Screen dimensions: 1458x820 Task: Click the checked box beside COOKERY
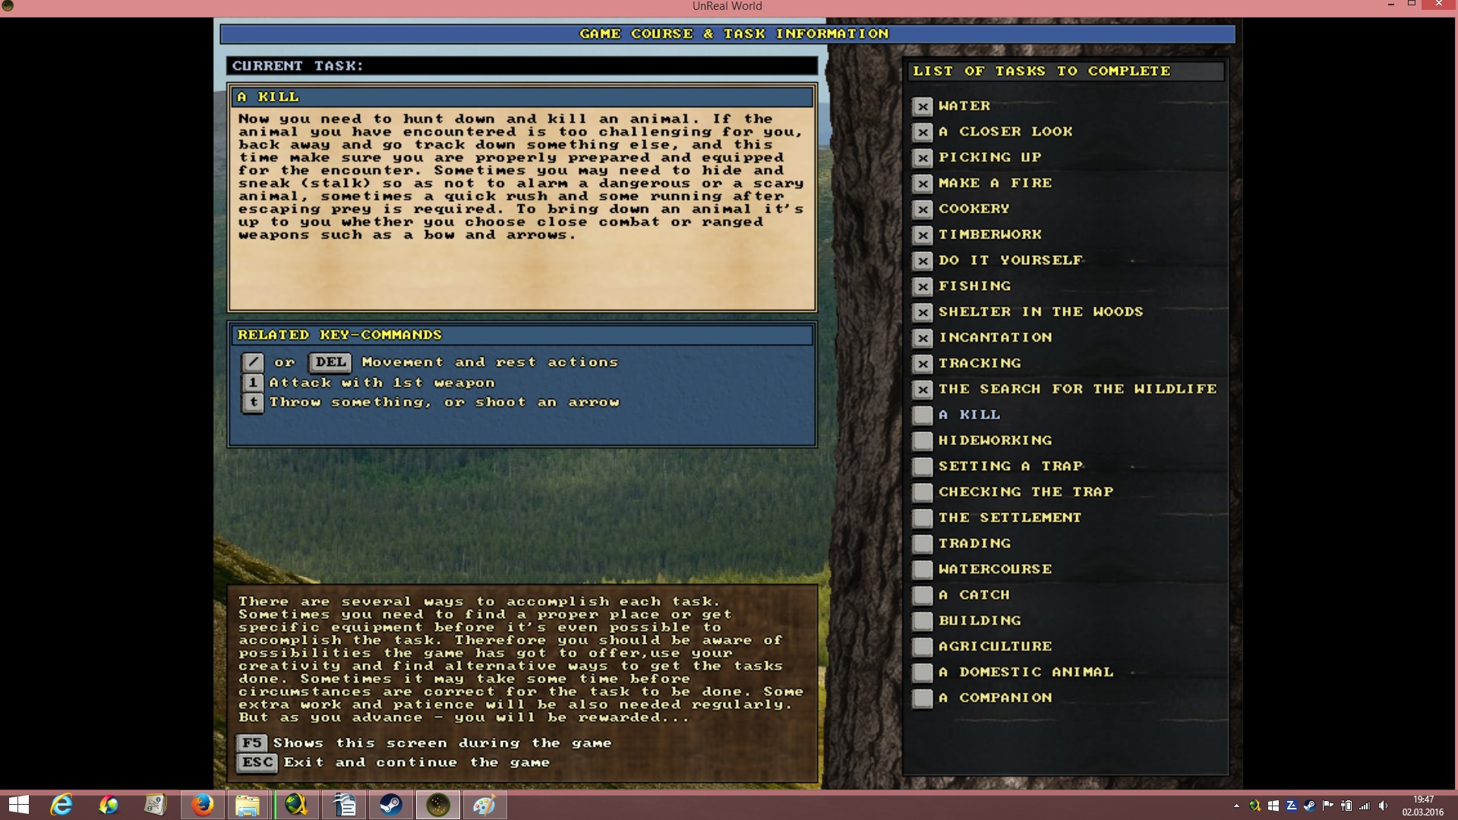click(x=923, y=210)
